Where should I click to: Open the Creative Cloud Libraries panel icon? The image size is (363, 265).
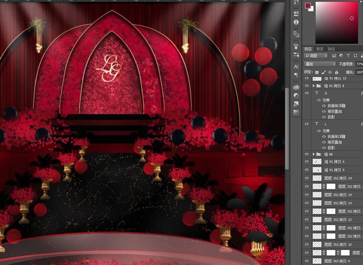[x=296, y=87]
